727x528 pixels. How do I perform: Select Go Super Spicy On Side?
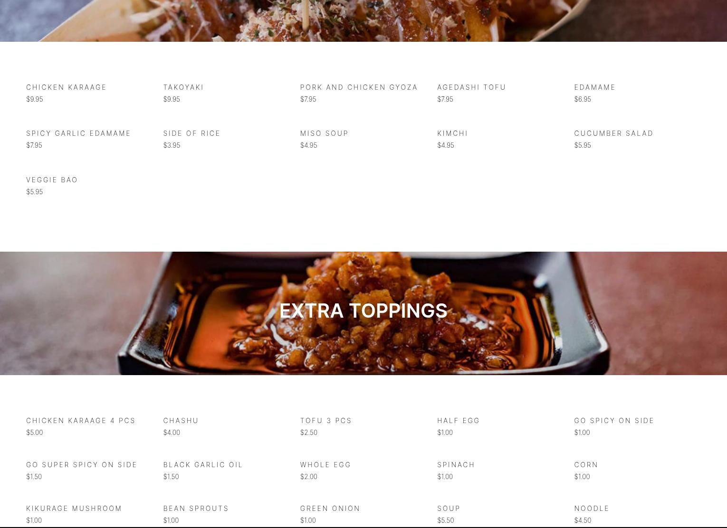[82, 465]
